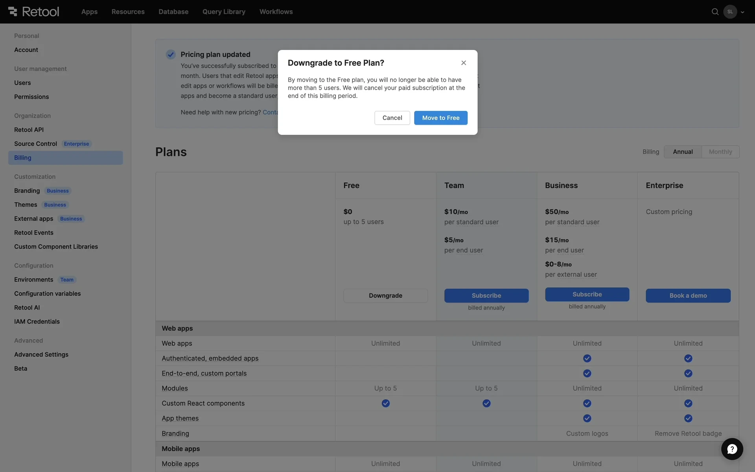Go to Account settings in sidebar

(26, 50)
